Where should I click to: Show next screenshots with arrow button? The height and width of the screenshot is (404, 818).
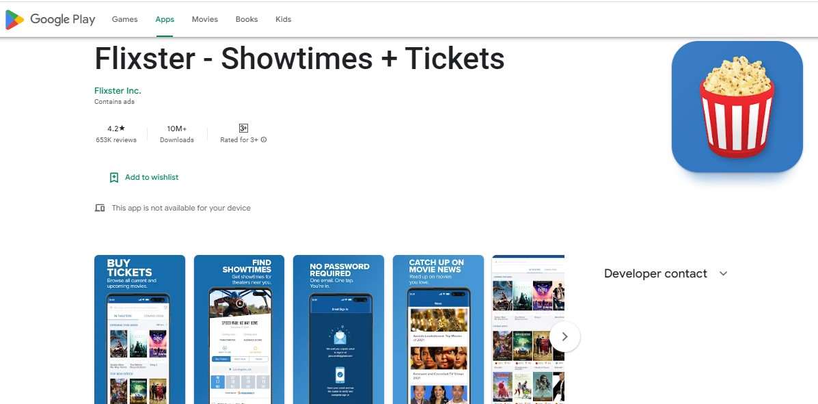coord(565,336)
